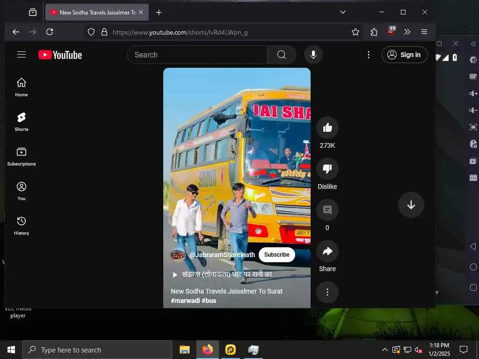Viewport: 479px width, 359px height.
Task: Open the #bus hashtag
Action: (209, 301)
